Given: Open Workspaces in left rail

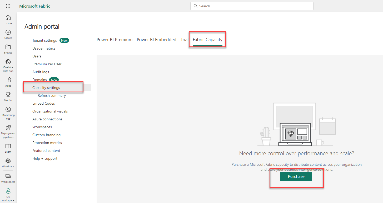Looking at the screenshot, I should coord(8,178).
